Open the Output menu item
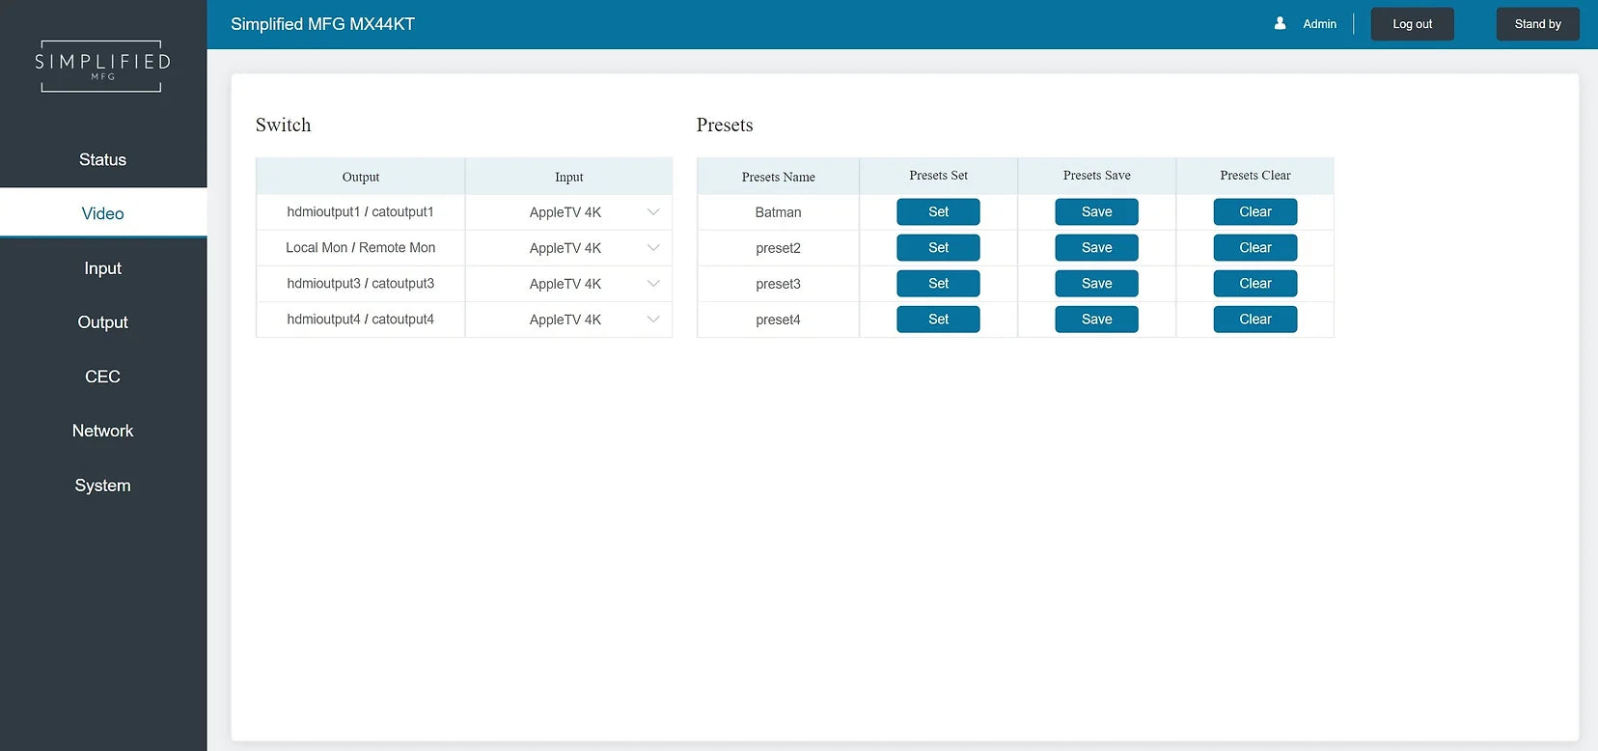Image resolution: width=1598 pixels, height=751 pixels. coord(102,322)
